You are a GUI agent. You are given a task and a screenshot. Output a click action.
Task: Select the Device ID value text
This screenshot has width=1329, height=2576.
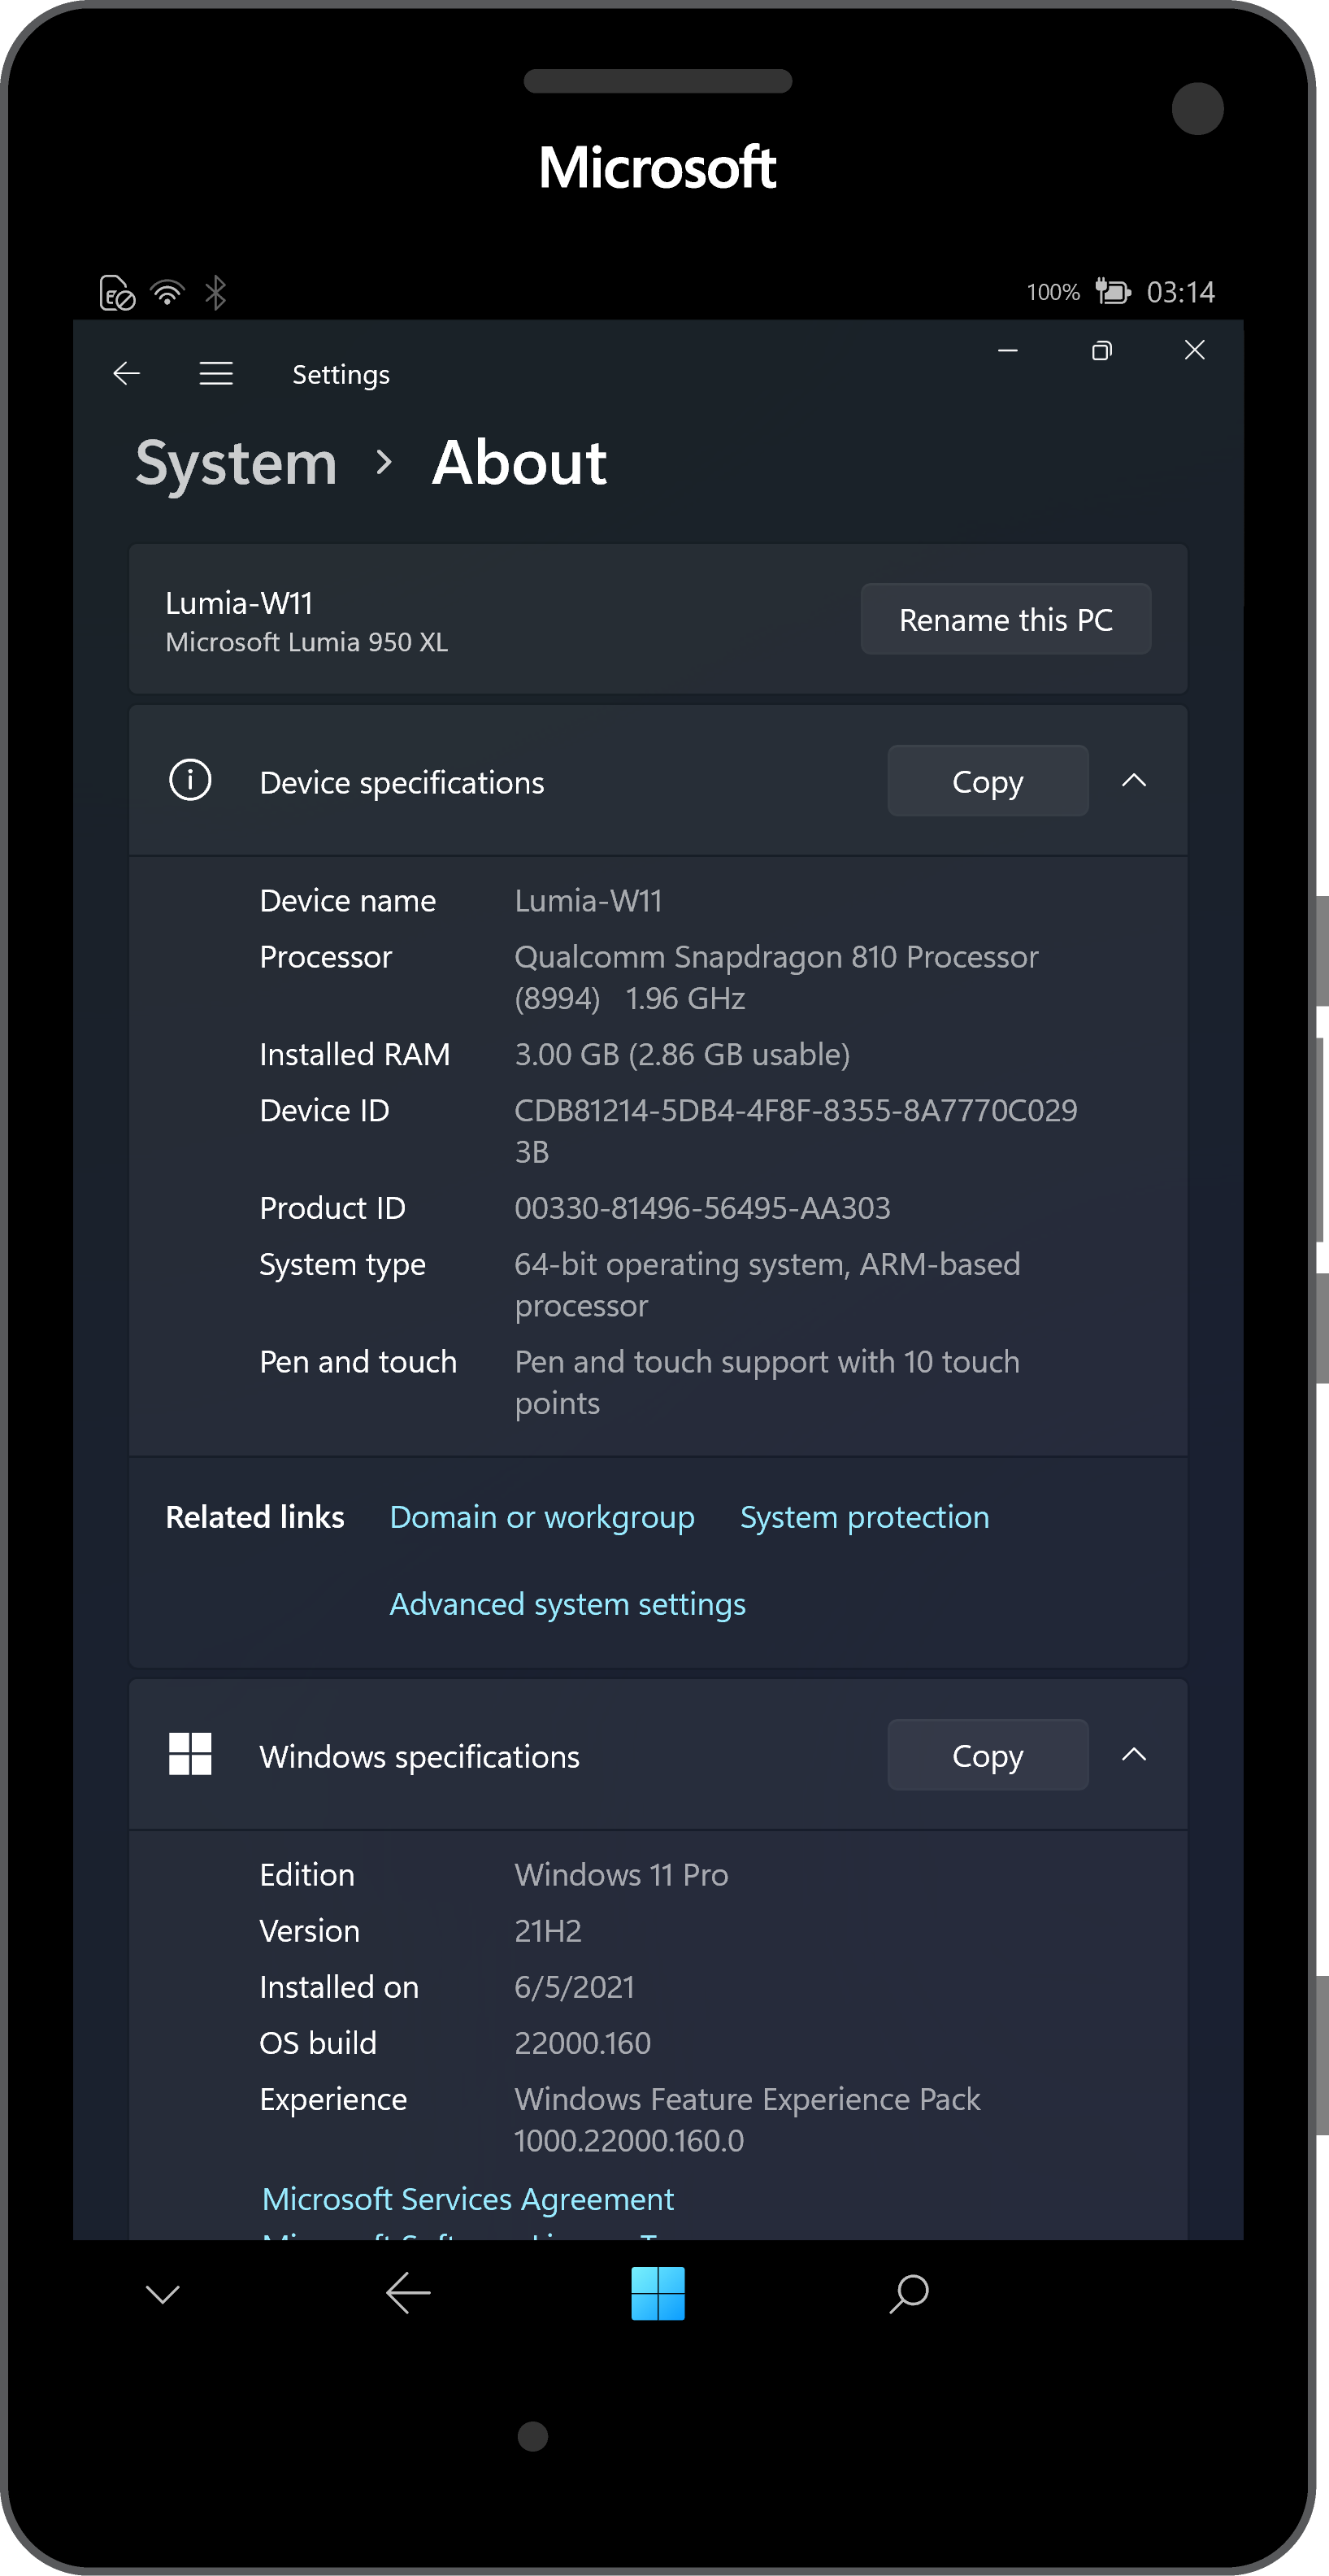click(x=796, y=1131)
